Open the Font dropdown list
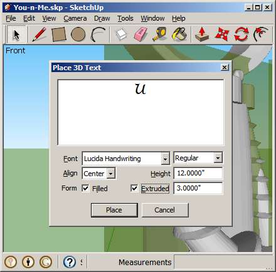The width and height of the screenshot is (276, 272). point(165,159)
